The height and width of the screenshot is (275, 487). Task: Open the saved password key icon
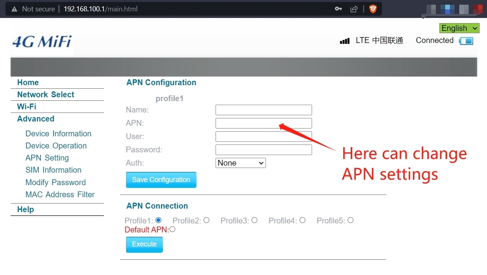338,9
